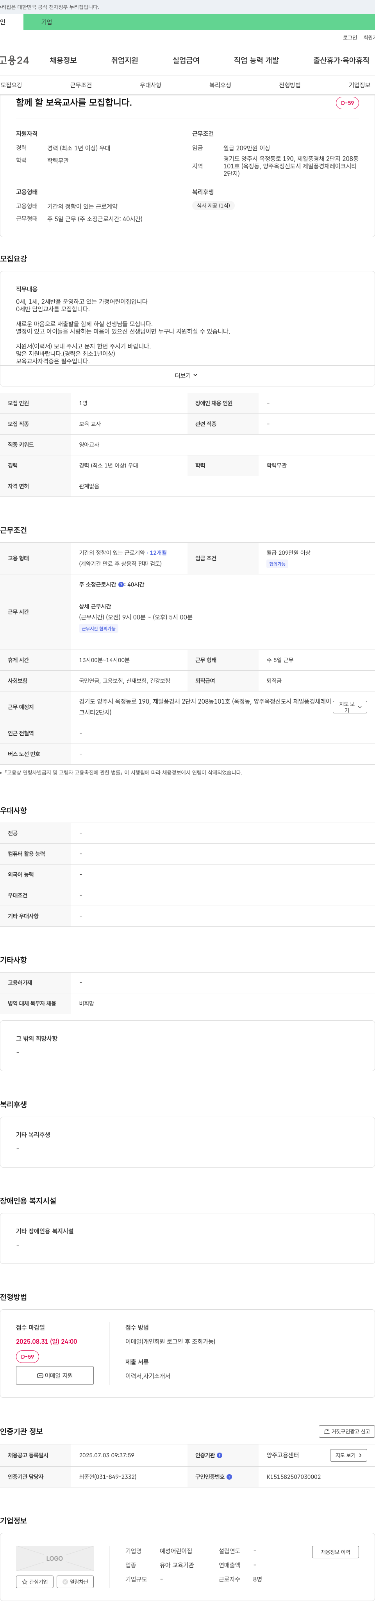Click the contact 최종현(031-849-2332)
The image size is (375, 1601).
pyautogui.click(x=108, y=1477)
